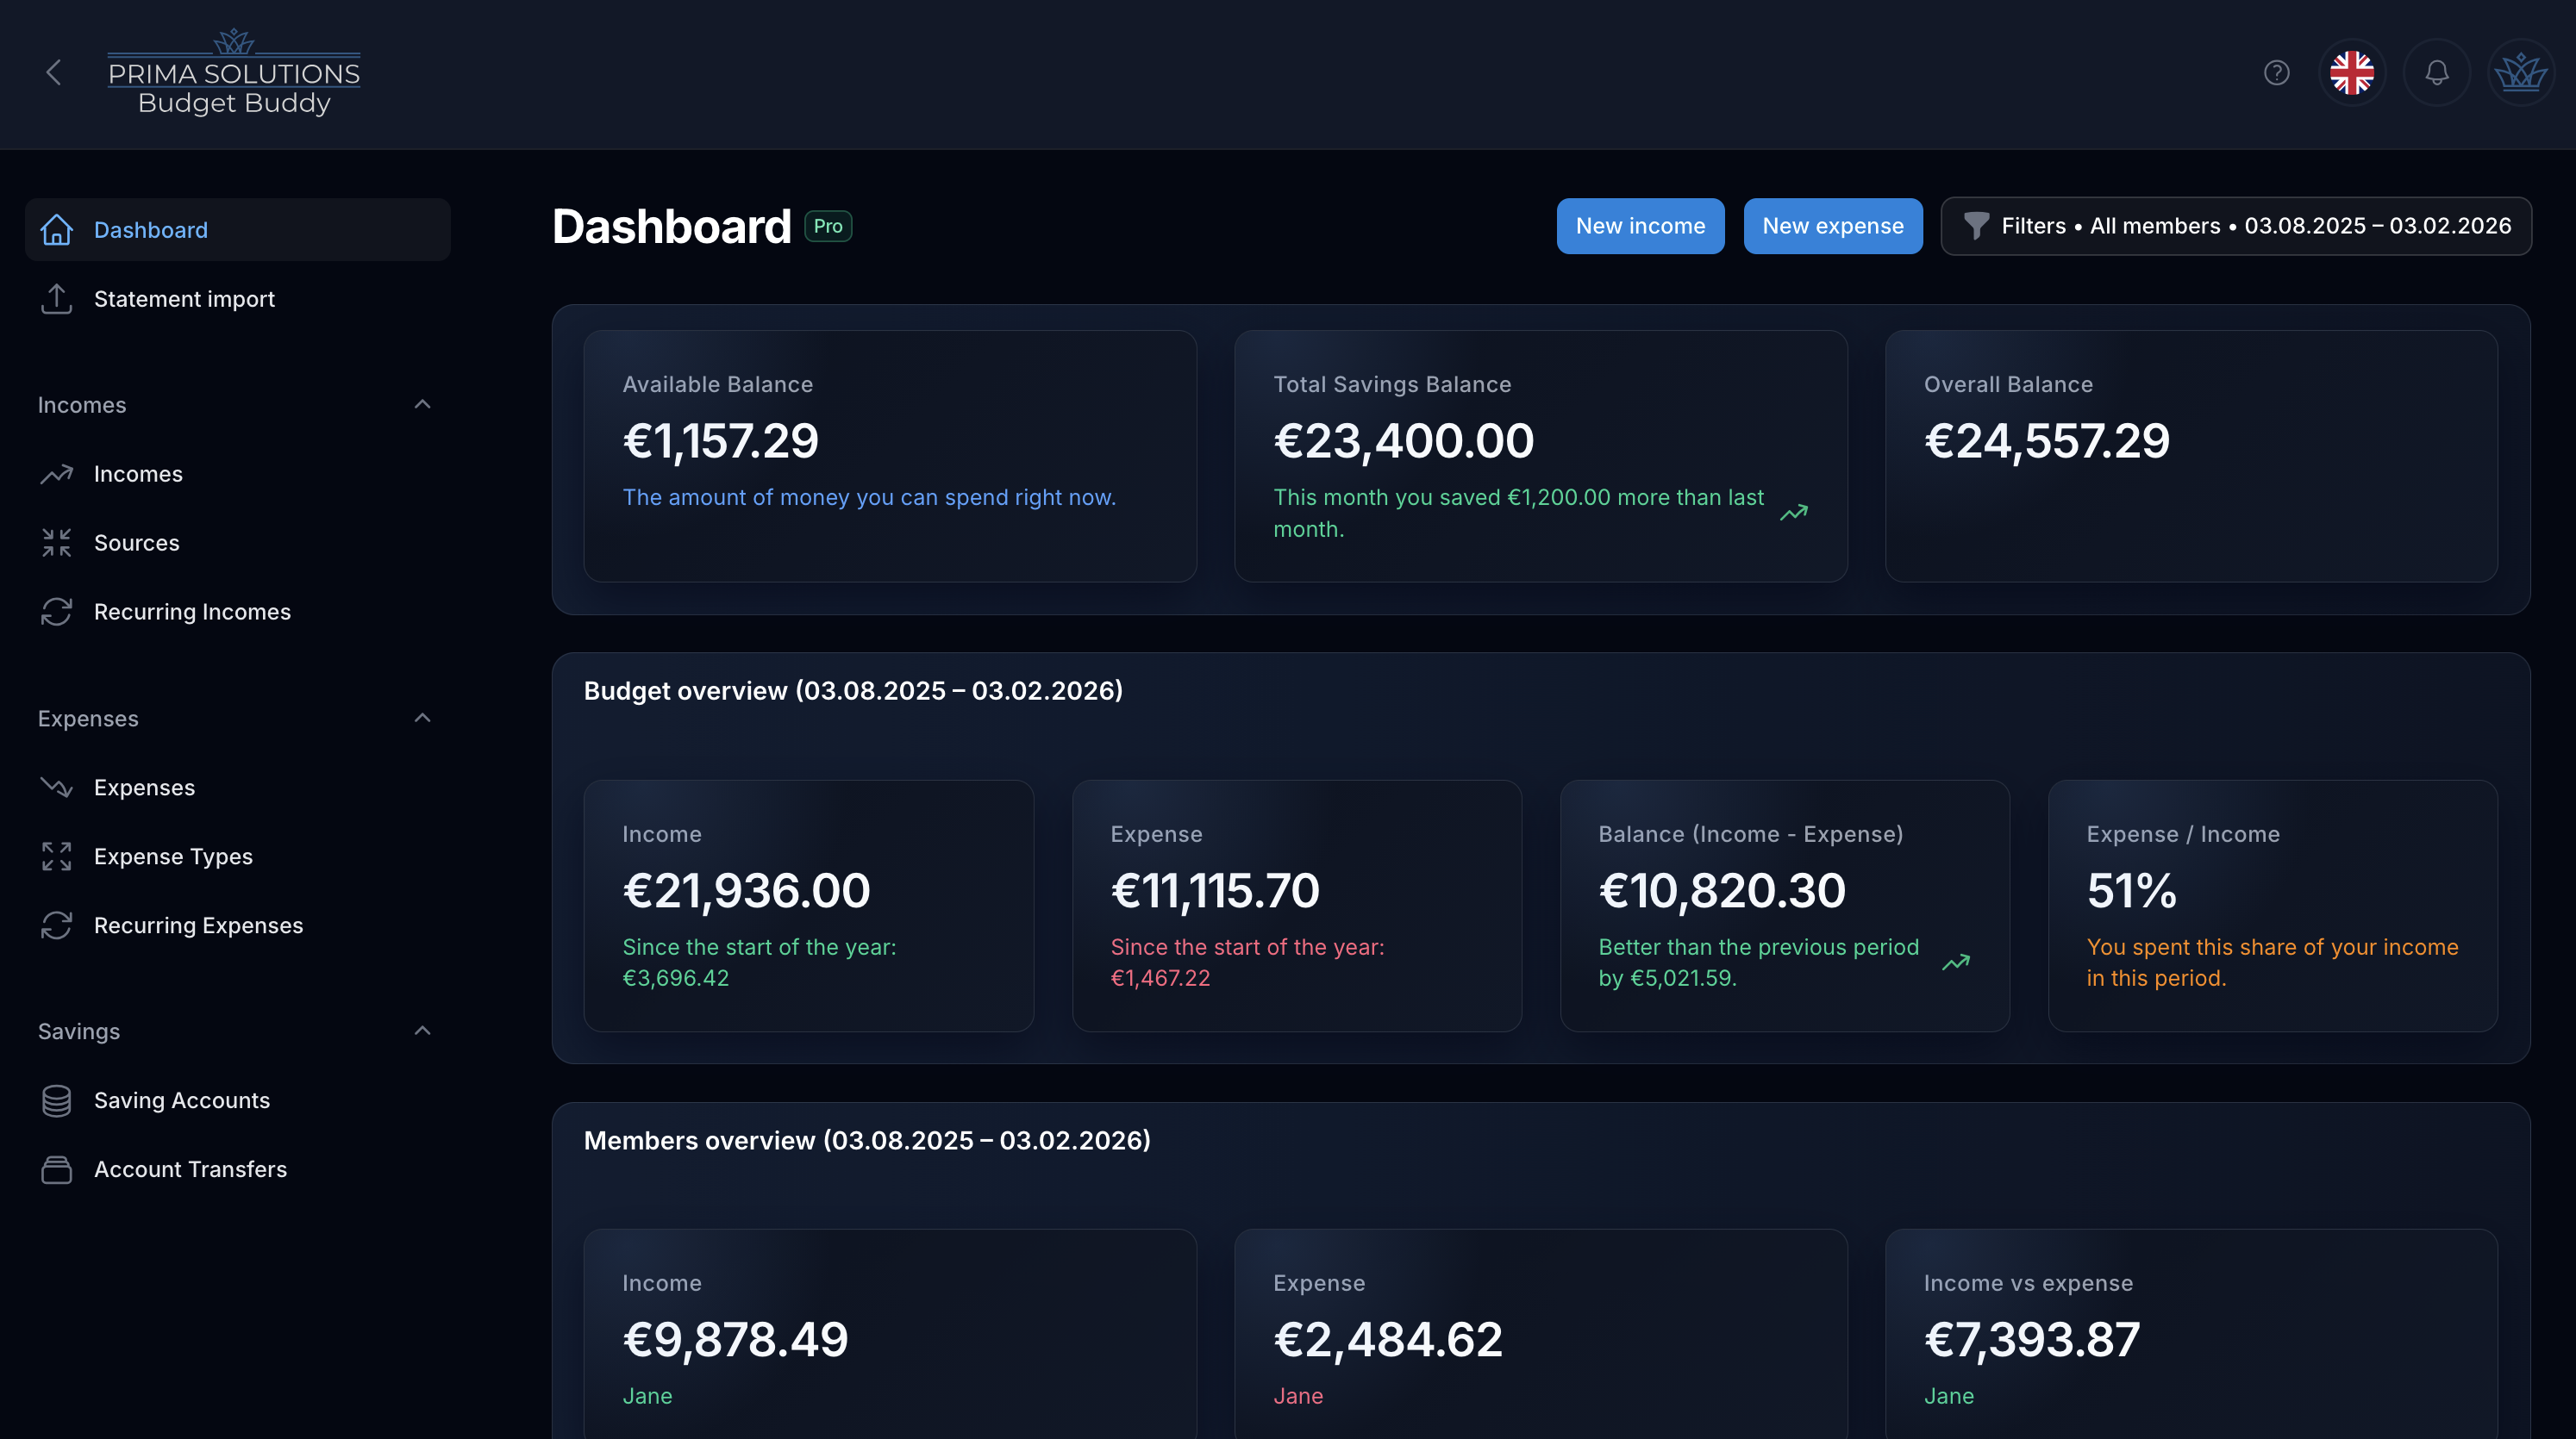
Task: Open the help question mark icon
Action: [x=2275, y=72]
